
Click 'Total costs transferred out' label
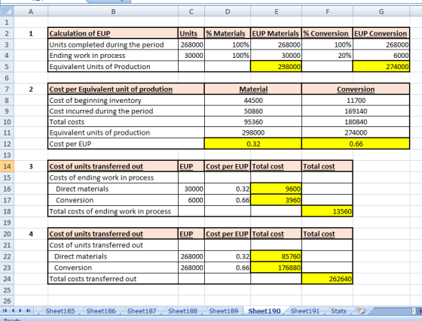(x=93, y=279)
